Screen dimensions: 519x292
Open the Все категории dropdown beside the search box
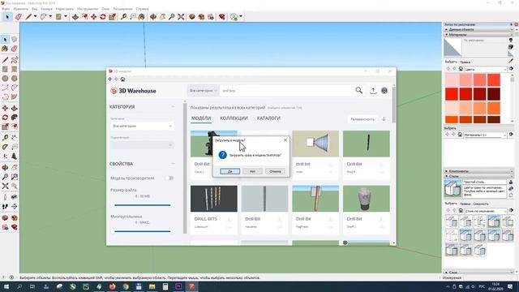tap(204, 90)
